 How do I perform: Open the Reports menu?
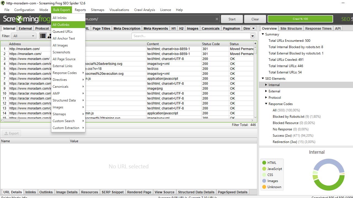point(80,10)
